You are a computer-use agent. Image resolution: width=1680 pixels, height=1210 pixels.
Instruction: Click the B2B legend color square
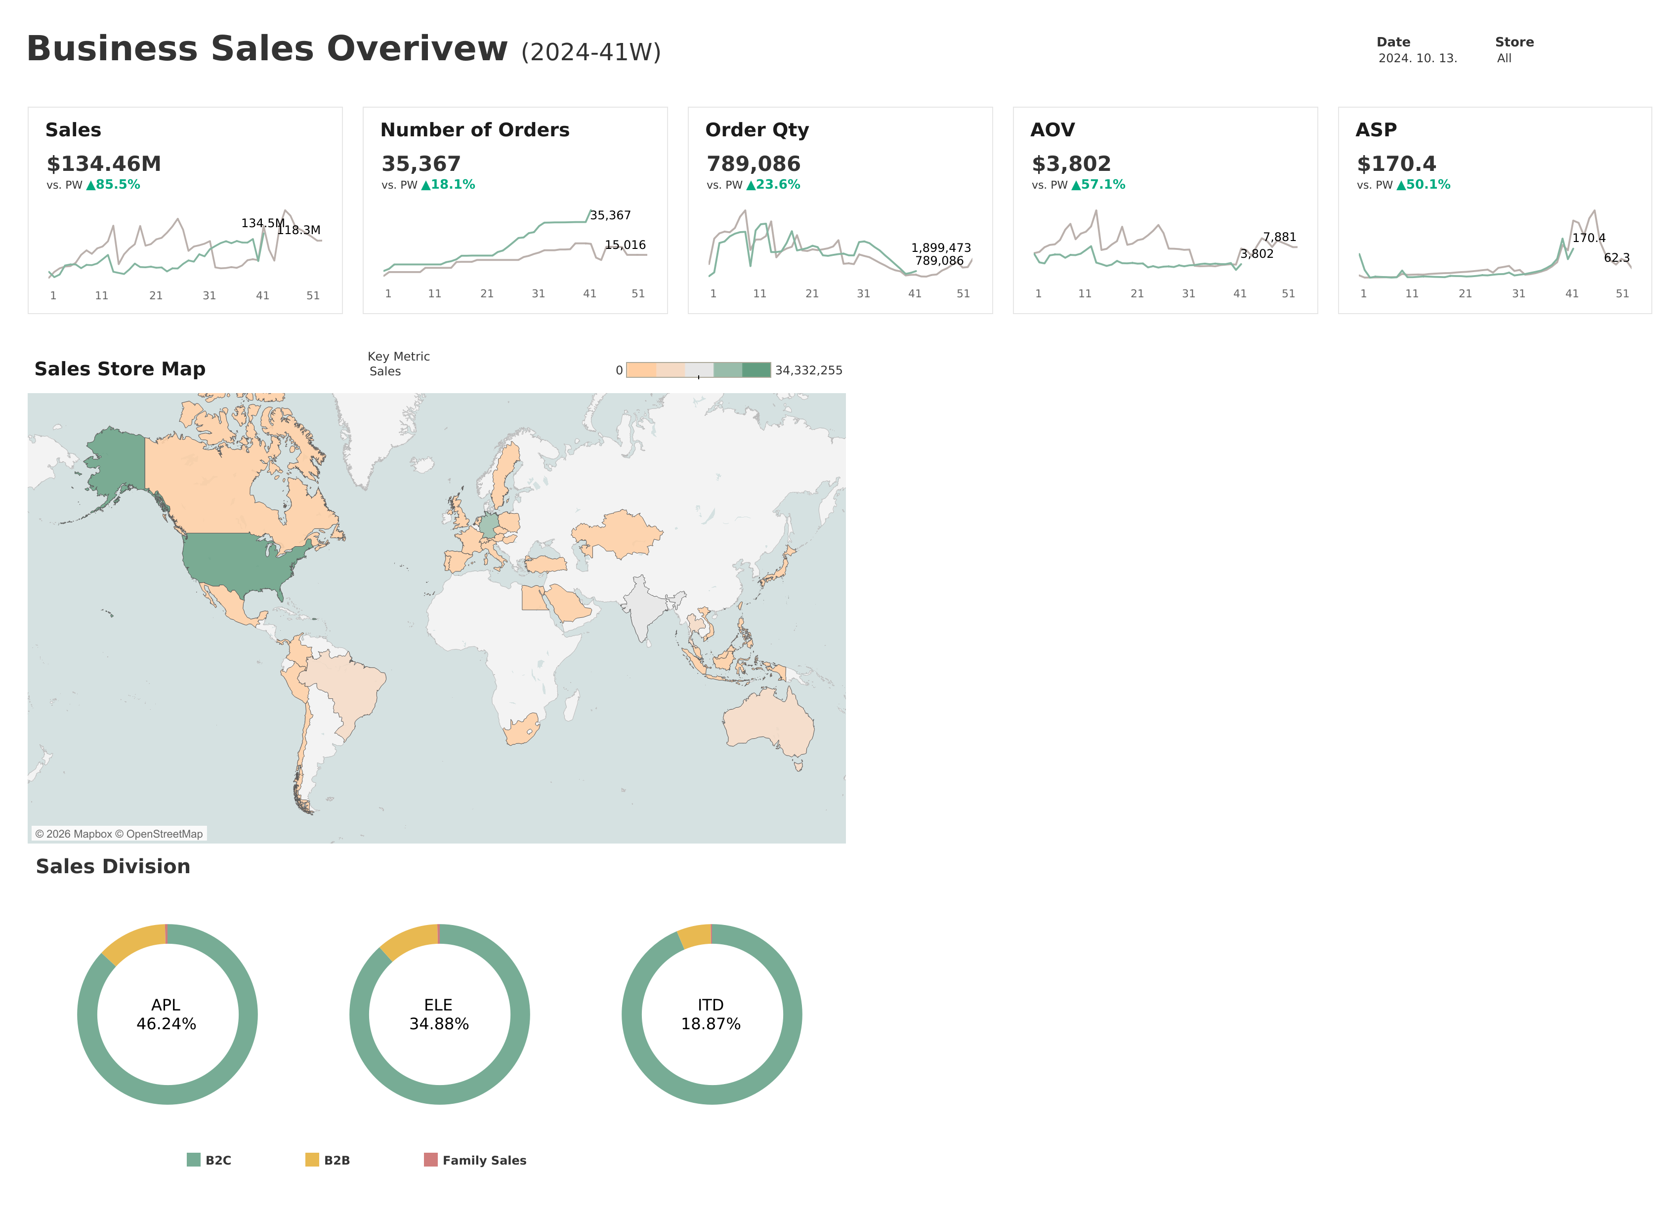pyautogui.click(x=312, y=1160)
